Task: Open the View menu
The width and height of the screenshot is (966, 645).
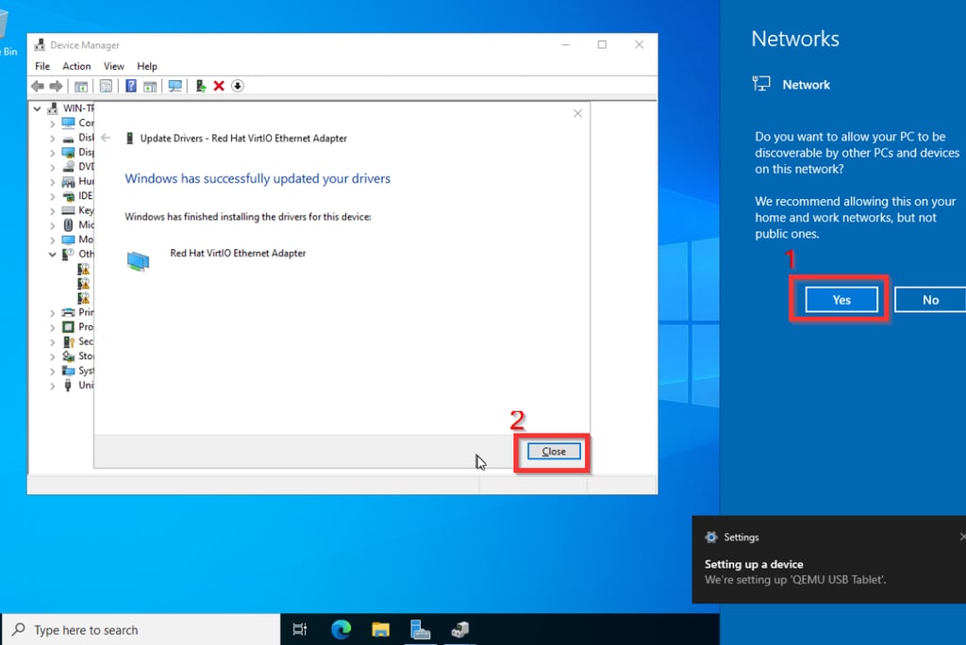Action: (113, 66)
